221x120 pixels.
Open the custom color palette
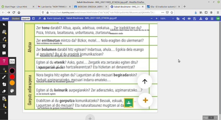pos(12,91)
